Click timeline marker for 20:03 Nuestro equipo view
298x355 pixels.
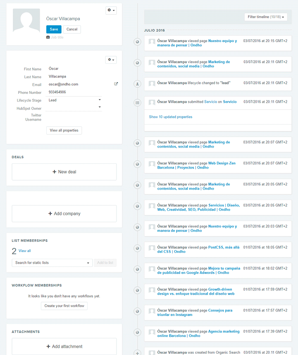(x=138, y=227)
